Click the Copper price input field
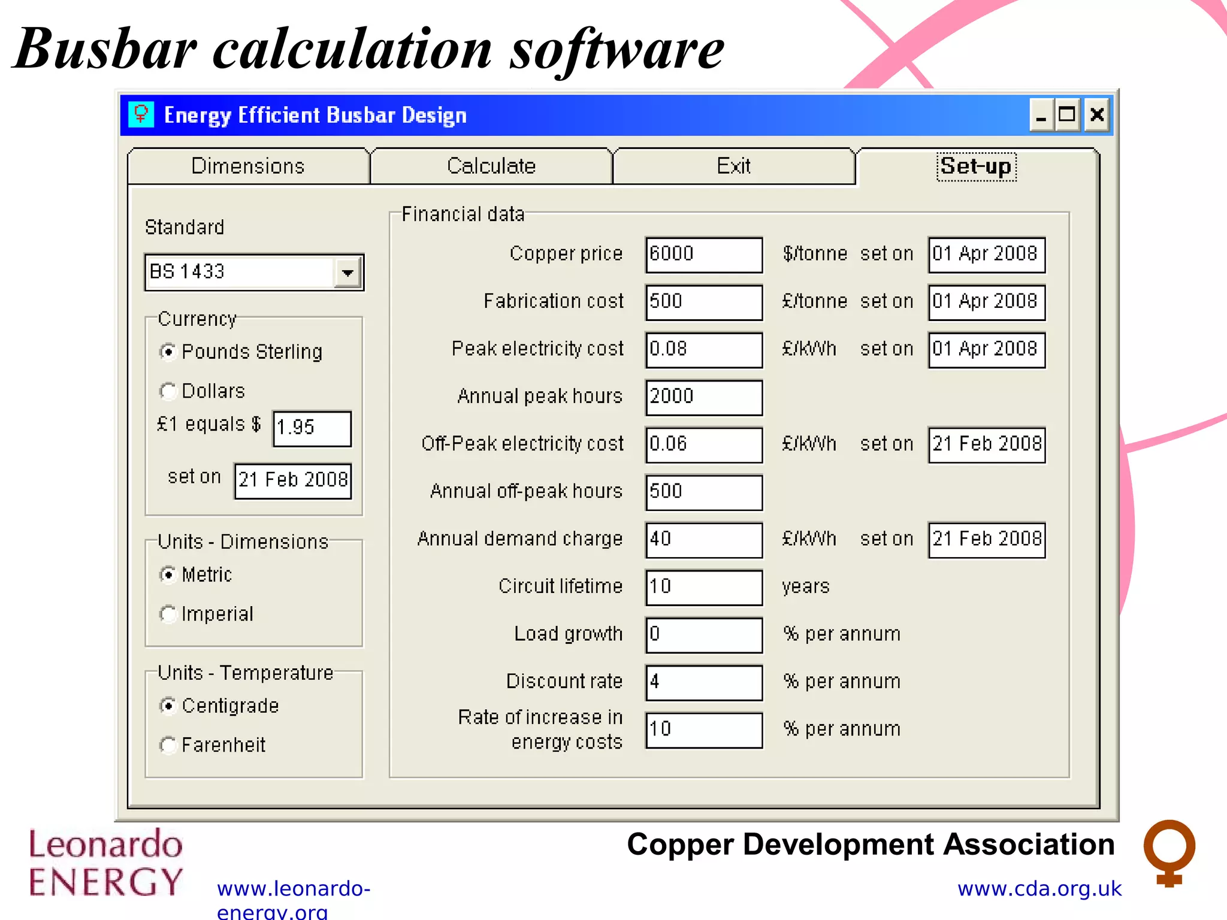The width and height of the screenshot is (1227, 920). 703,255
